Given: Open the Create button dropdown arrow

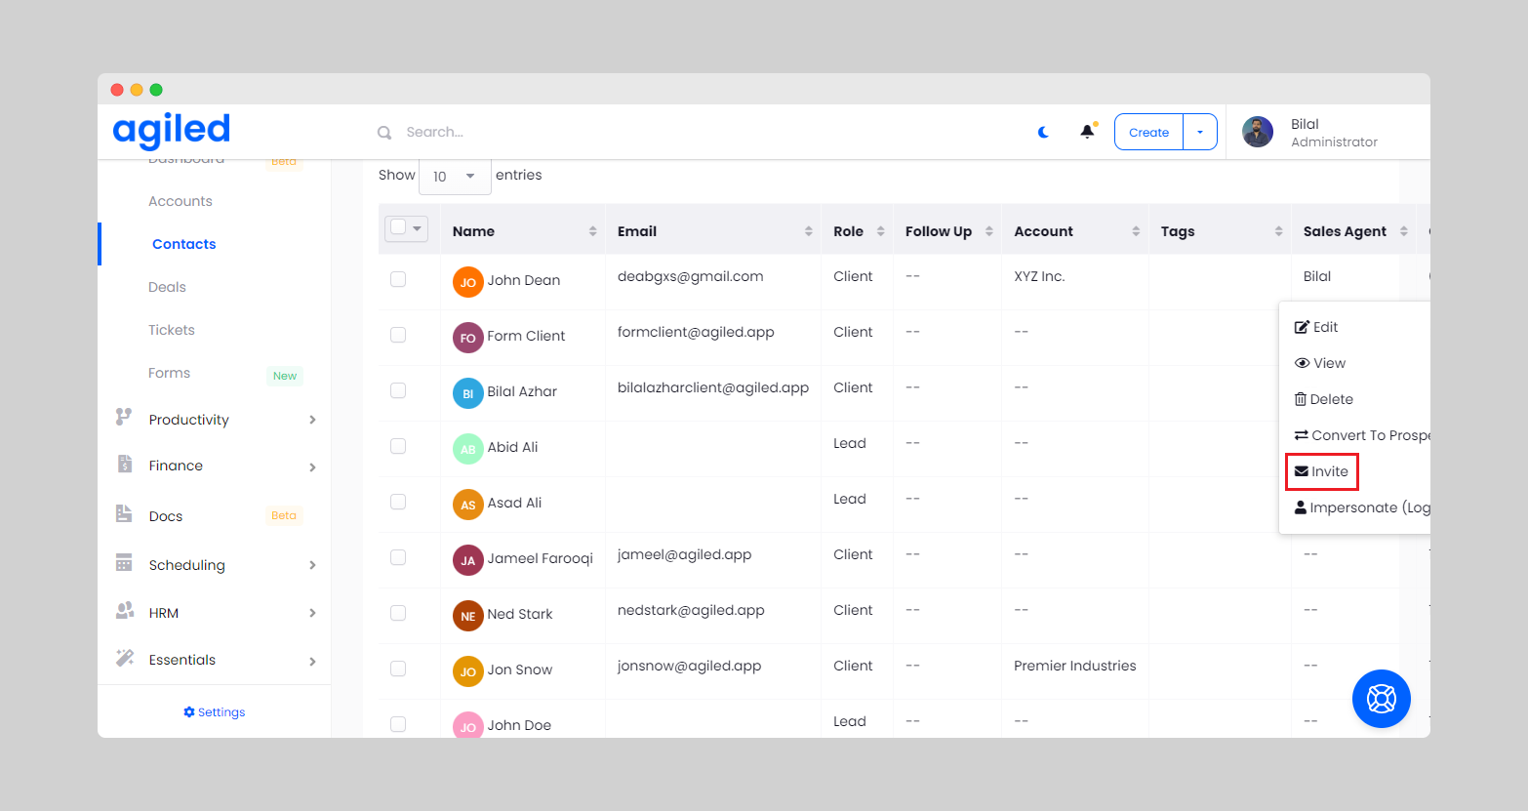Looking at the screenshot, I should point(1200,132).
